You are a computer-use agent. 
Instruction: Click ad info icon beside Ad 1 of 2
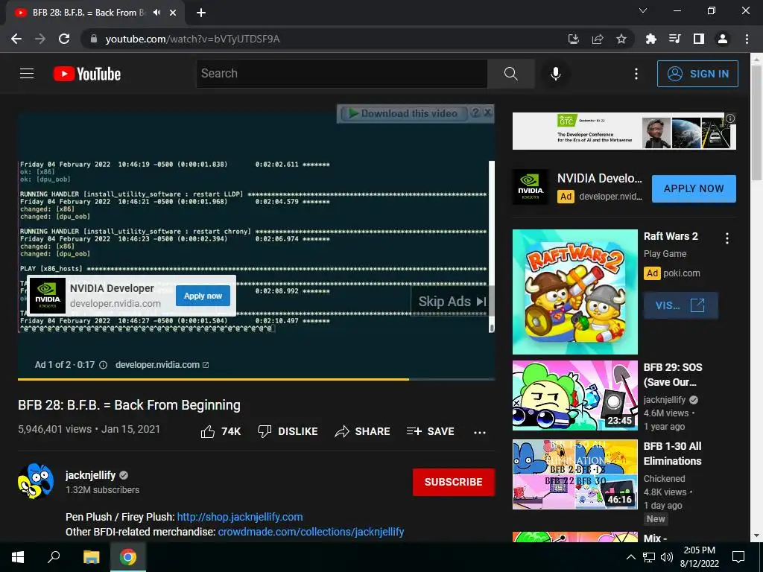coord(103,365)
